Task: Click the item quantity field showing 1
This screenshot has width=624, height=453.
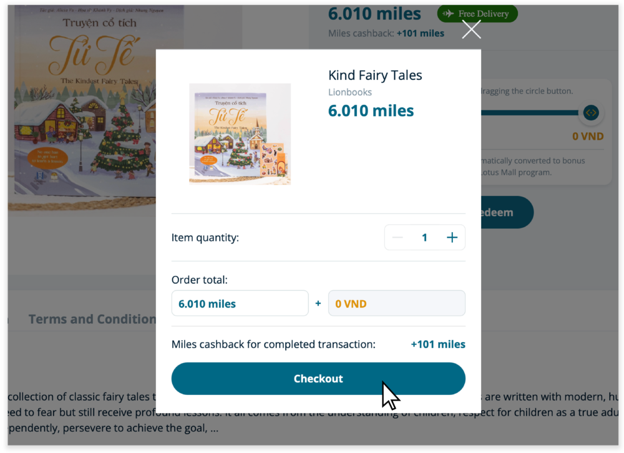Action: click(424, 237)
